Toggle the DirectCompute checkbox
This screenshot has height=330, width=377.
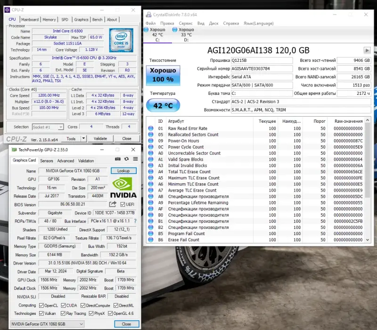pyautogui.click(x=83, y=305)
